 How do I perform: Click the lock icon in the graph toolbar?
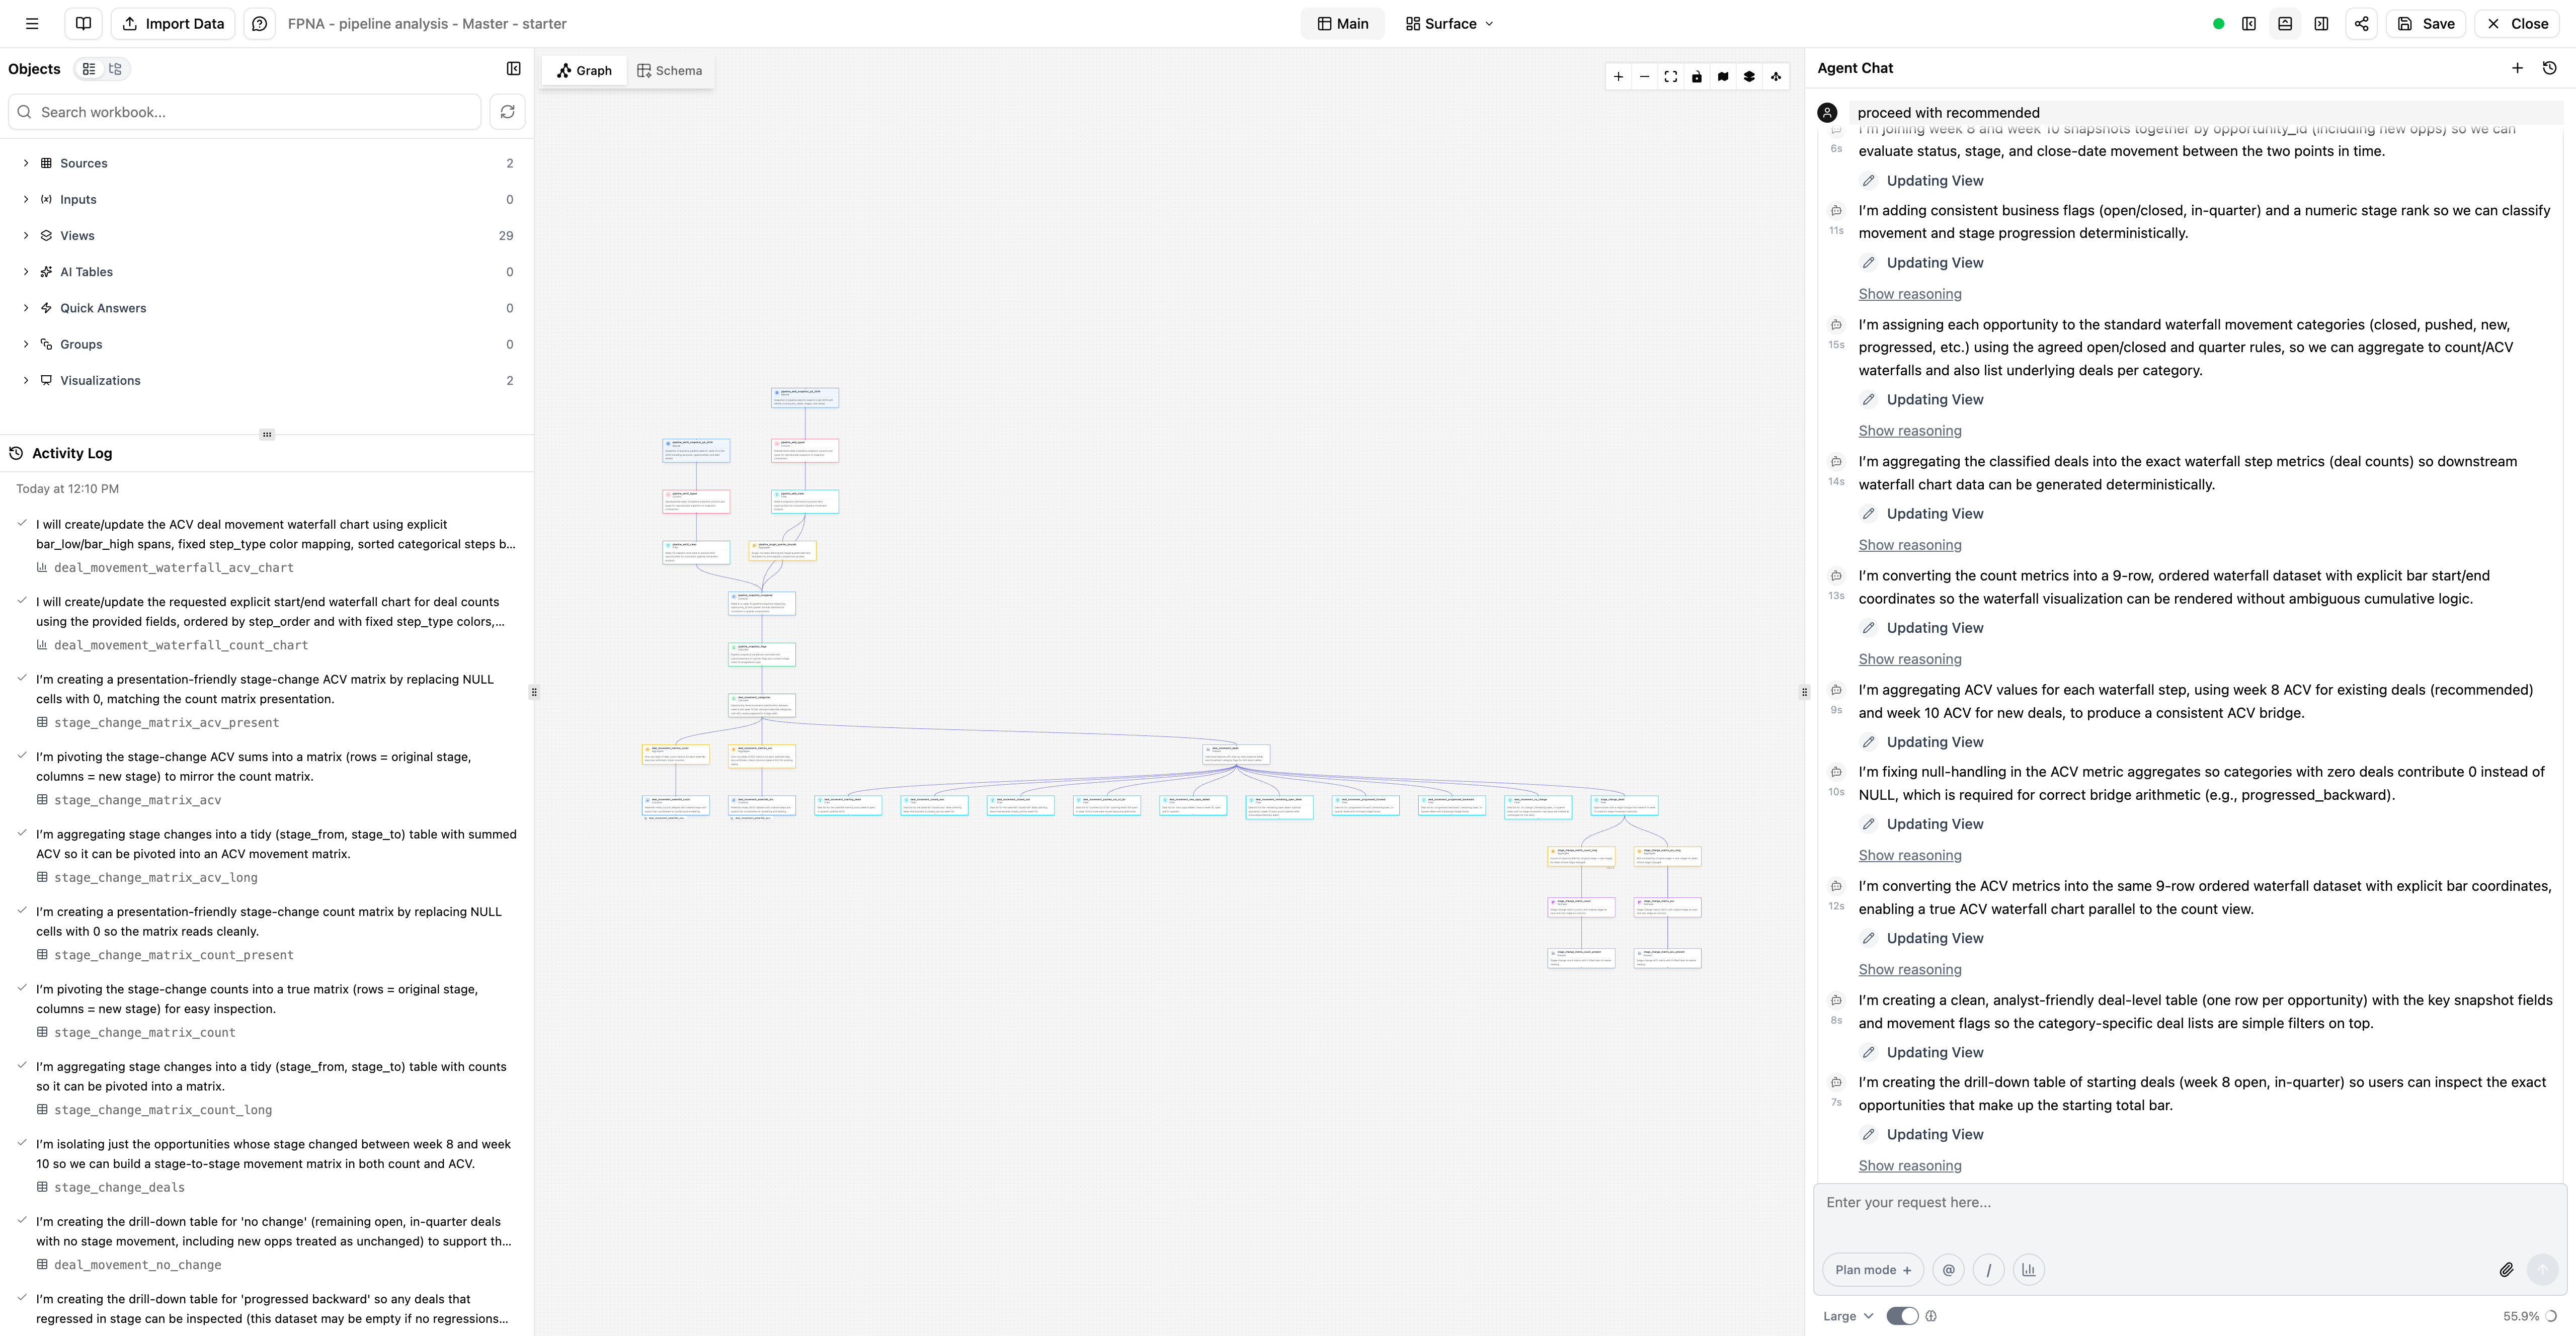(1696, 76)
